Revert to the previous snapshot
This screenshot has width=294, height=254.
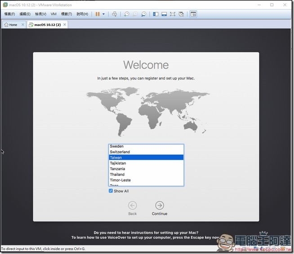pos(135,14)
